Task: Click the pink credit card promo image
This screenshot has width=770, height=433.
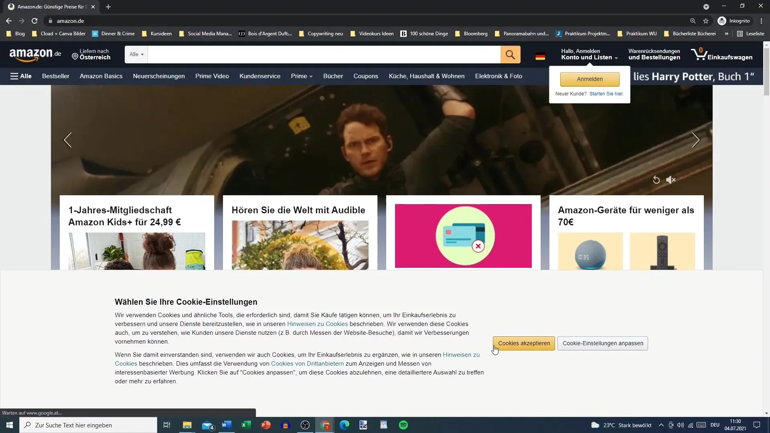Action: [x=463, y=236]
